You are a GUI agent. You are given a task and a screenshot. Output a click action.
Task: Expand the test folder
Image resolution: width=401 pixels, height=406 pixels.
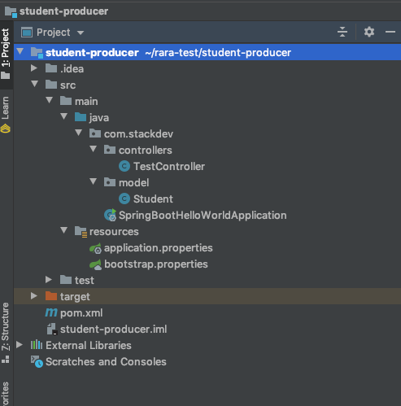(x=49, y=280)
